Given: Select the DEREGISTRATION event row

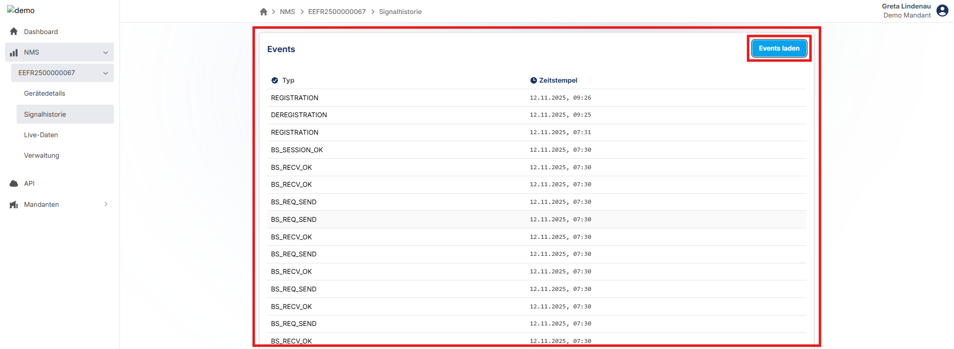Looking at the screenshot, I should (x=299, y=115).
